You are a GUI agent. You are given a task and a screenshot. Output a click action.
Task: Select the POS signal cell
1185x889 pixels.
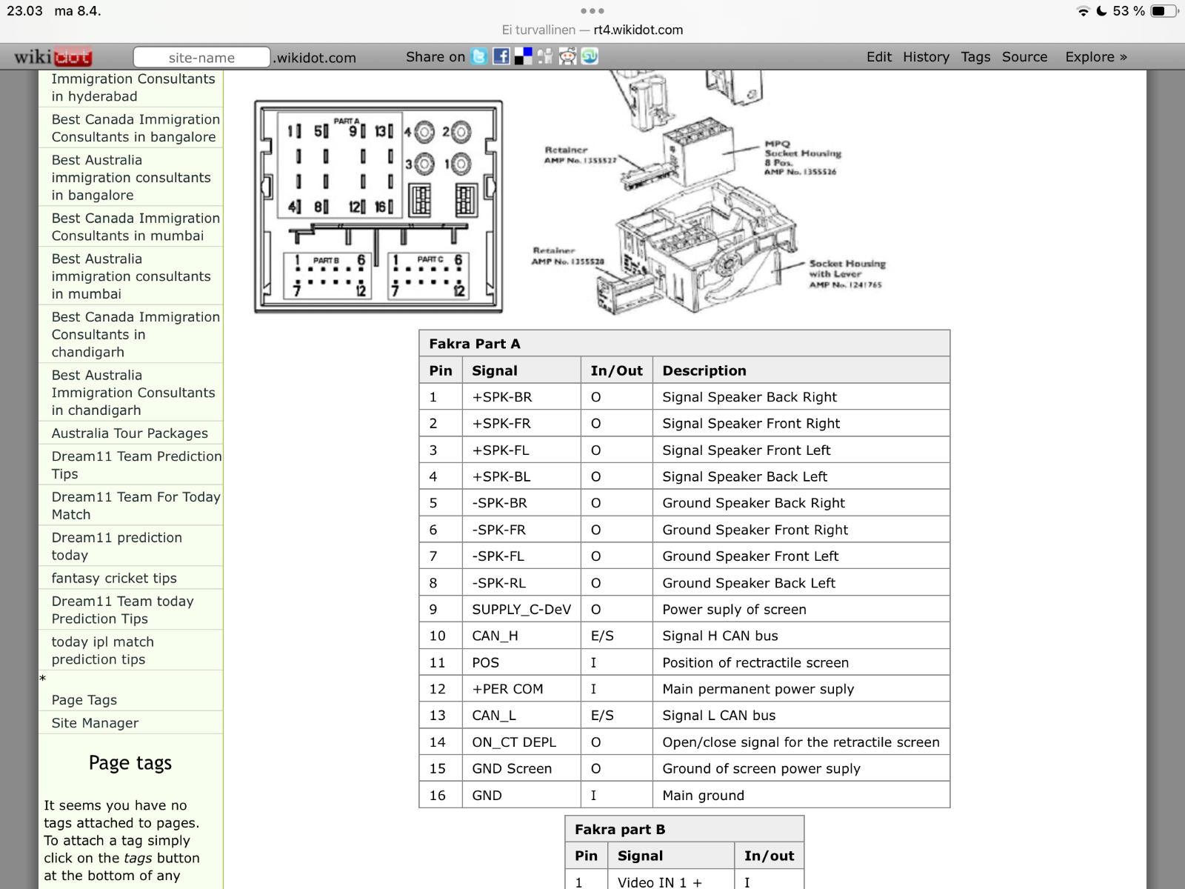point(521,662)
